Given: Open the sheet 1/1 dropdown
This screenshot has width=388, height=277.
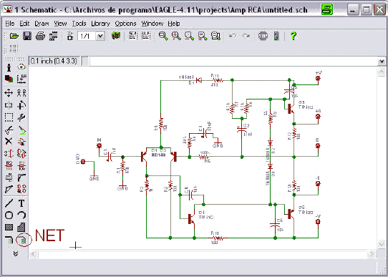Looking at the screenshot, I should pos(100,36).
